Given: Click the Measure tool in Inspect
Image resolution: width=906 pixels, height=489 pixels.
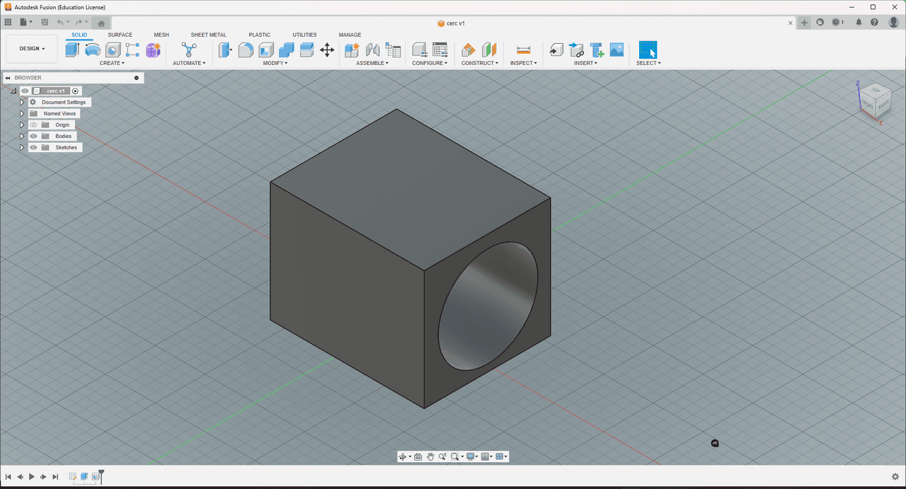Looking at the screenshot, I should pos(523,50).
